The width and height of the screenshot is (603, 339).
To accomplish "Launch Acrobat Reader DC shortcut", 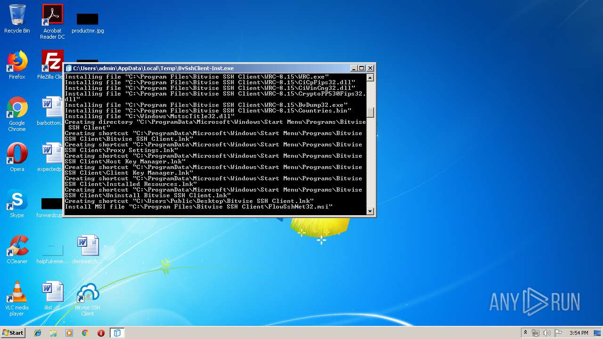I will coord(52,21).
